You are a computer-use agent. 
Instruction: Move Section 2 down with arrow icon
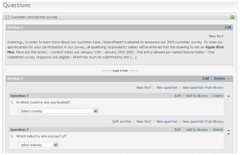click(229, 78)
